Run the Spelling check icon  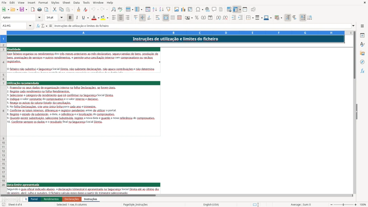[x=120, y=10]
